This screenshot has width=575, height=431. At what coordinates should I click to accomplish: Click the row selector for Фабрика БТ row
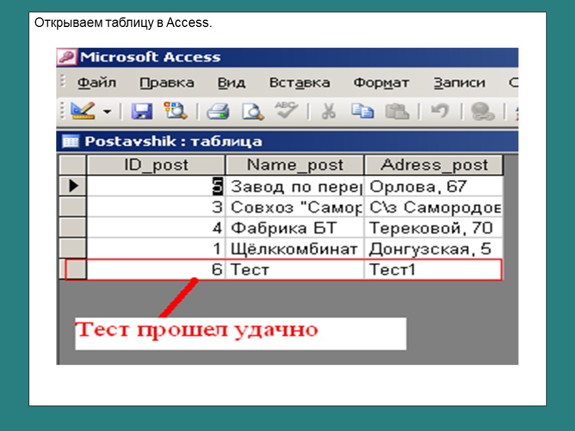(72, 228)
